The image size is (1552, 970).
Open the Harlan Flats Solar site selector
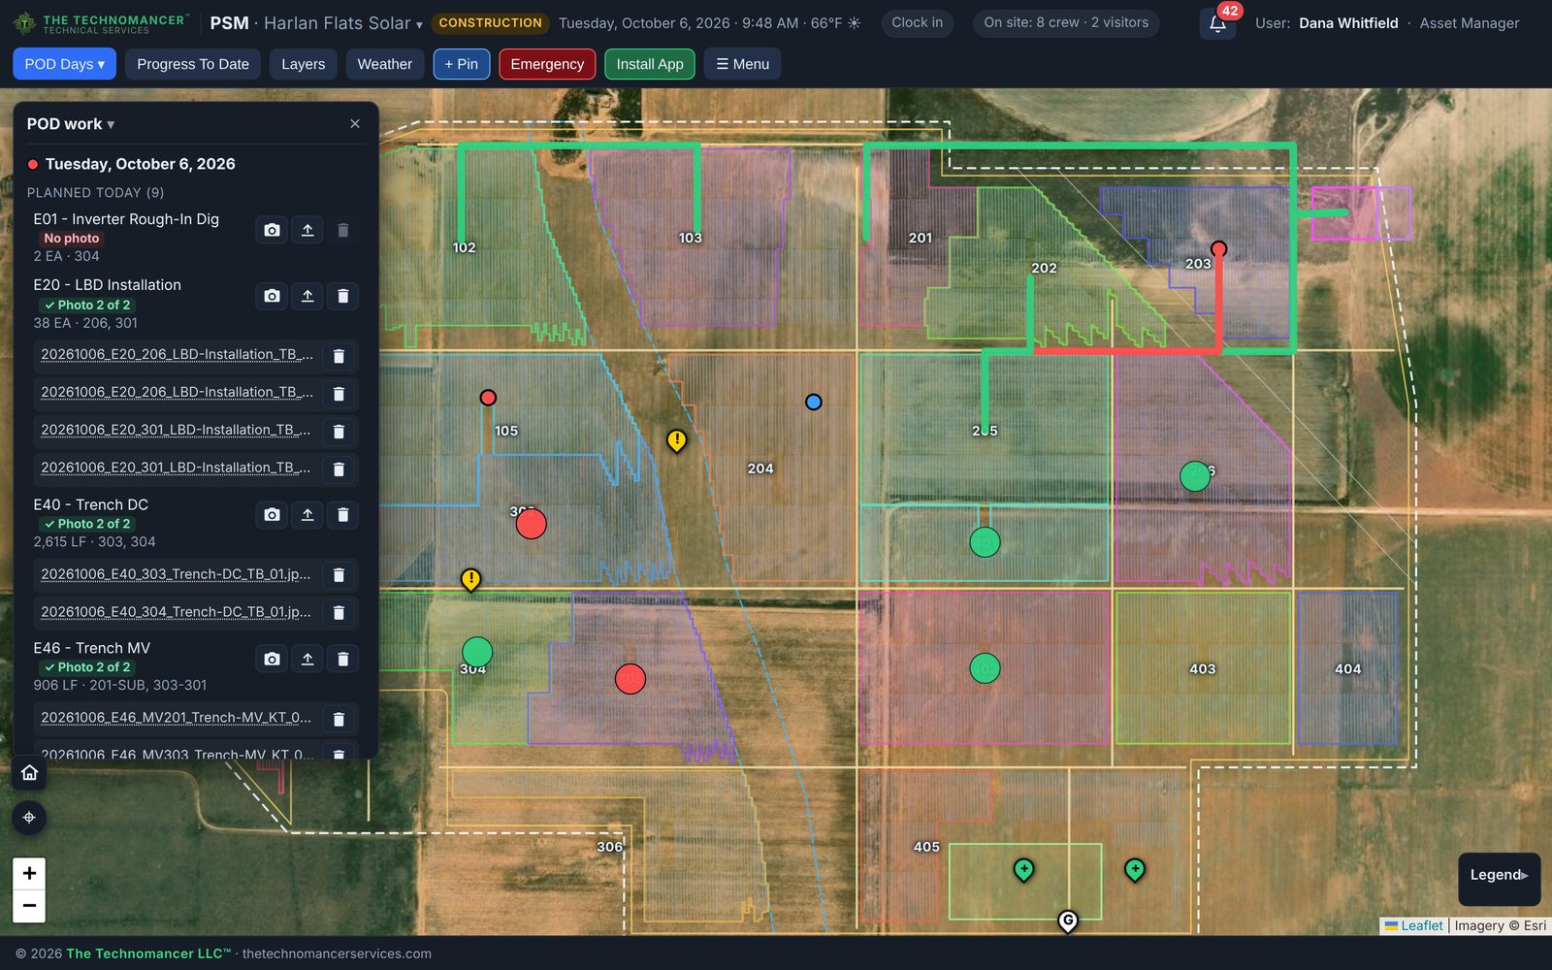(343, 23)
